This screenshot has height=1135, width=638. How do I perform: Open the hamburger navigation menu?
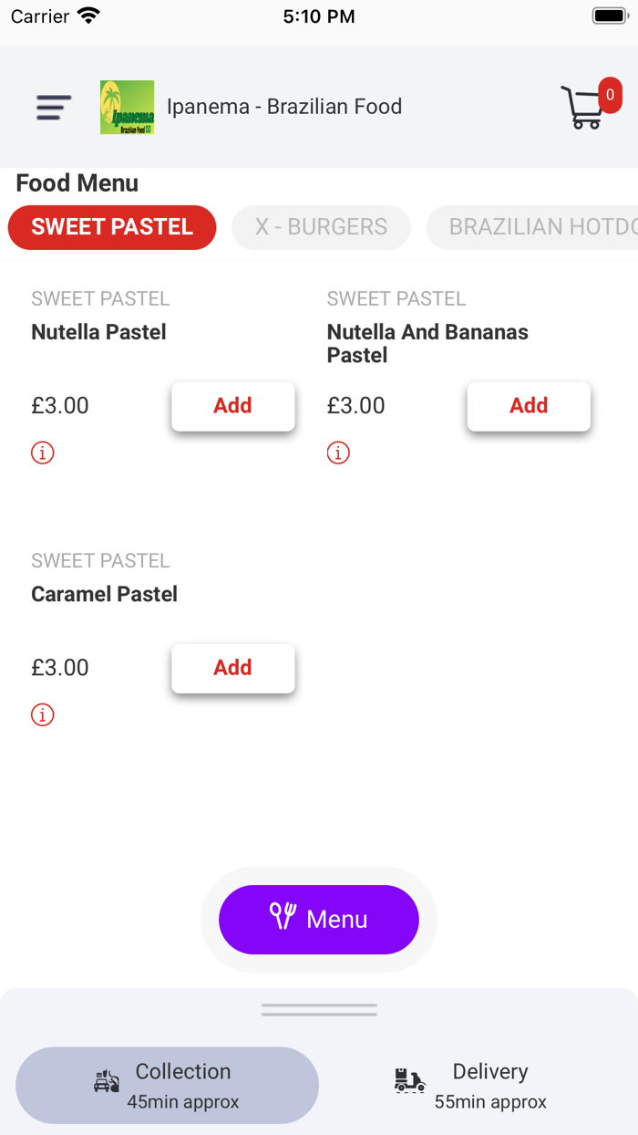click(x=54, y=108)
